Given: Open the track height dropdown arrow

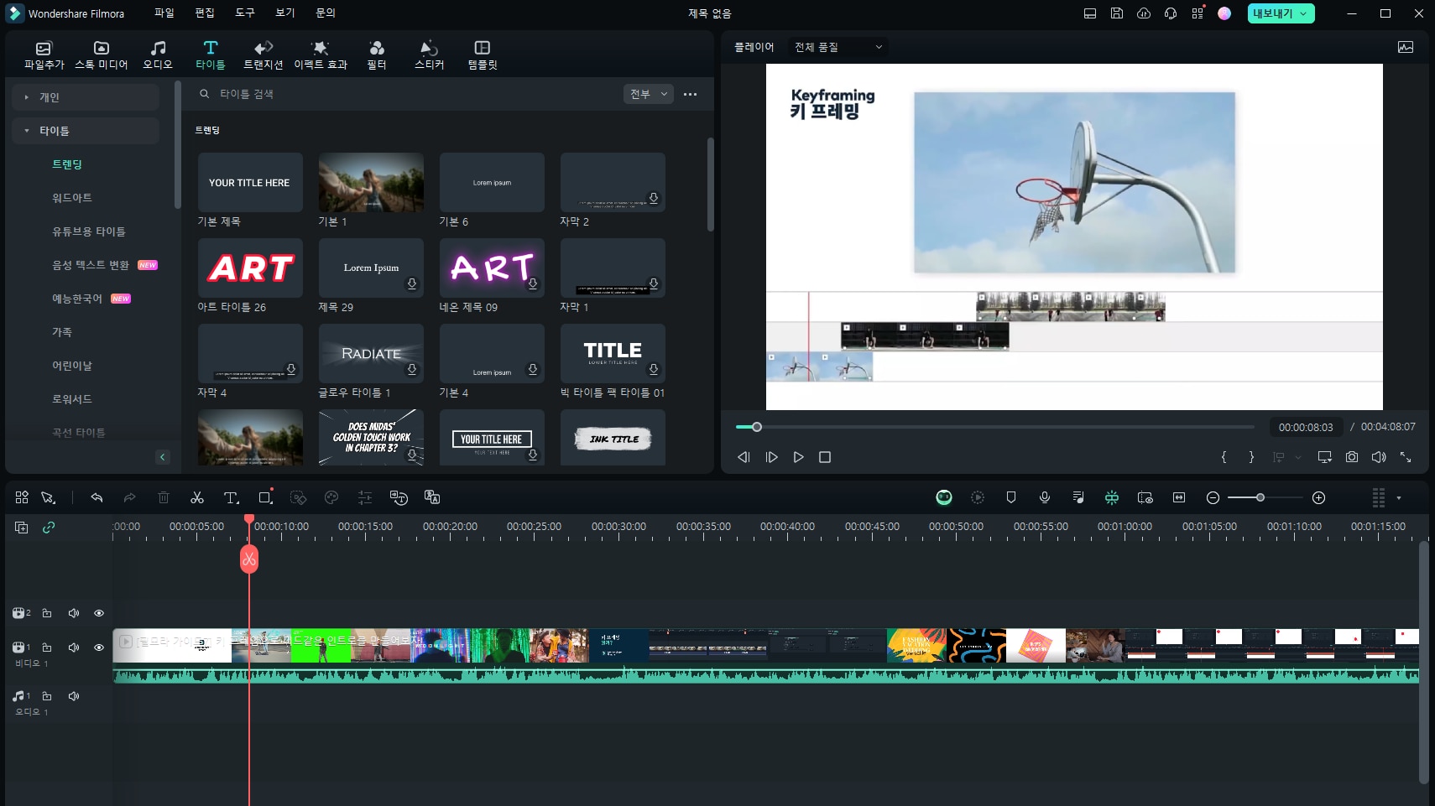Looking at the screenshot, I should click(1398, 498).
